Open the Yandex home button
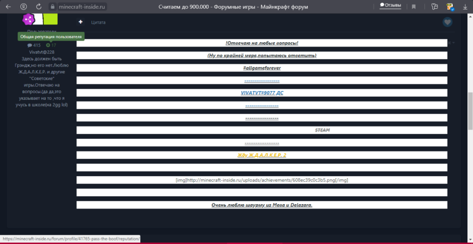This screenshot has height=244, width=473. click(23, 7)
